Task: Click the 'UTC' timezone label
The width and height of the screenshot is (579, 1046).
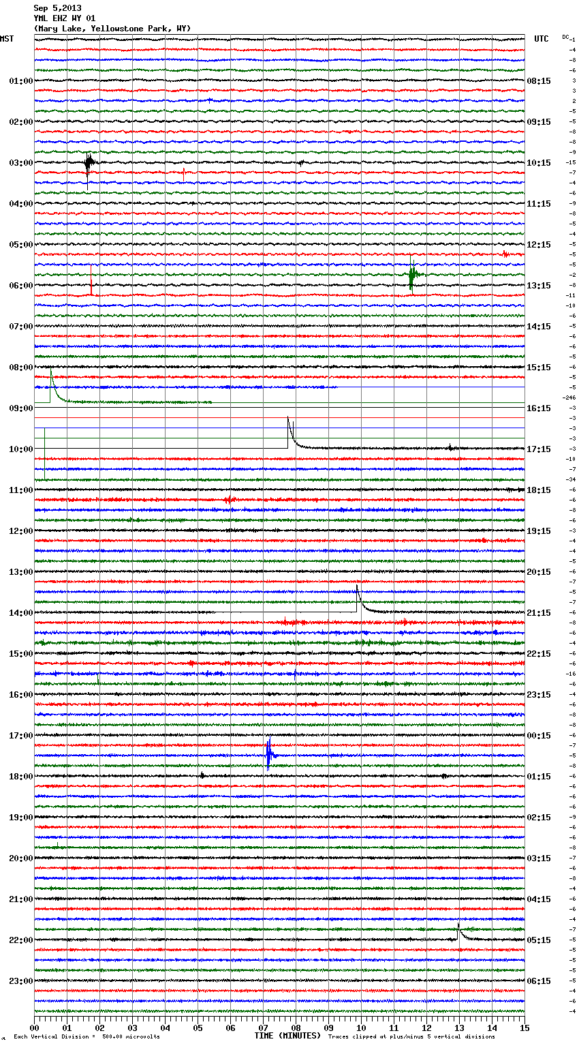Action: [542, 39]
